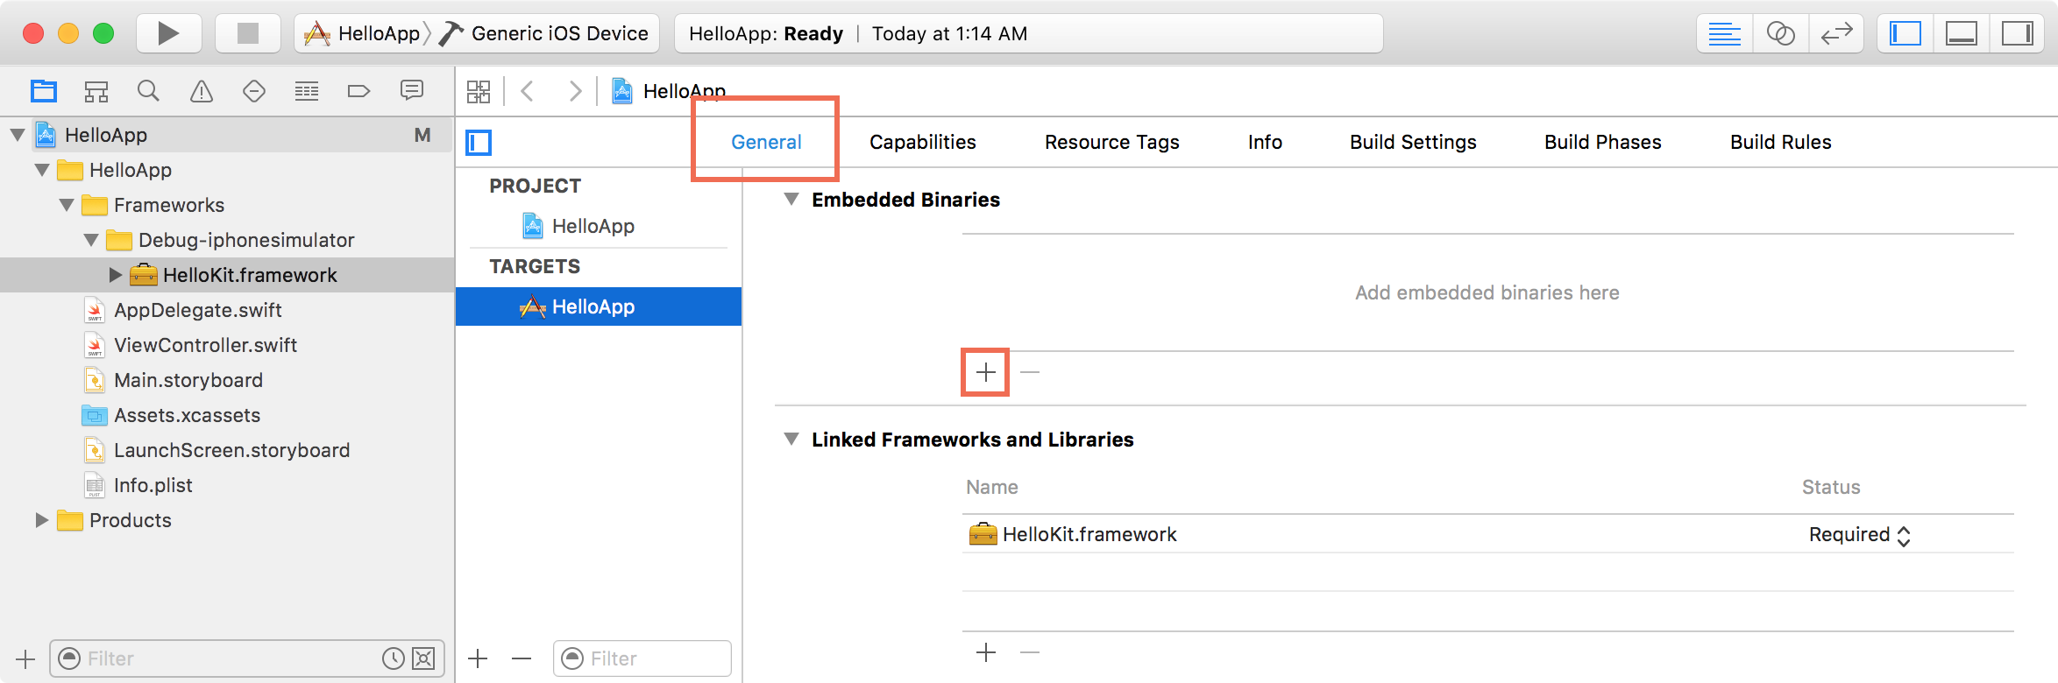Open the Debug navigator
2058x683 pixels.
[306, 91]
